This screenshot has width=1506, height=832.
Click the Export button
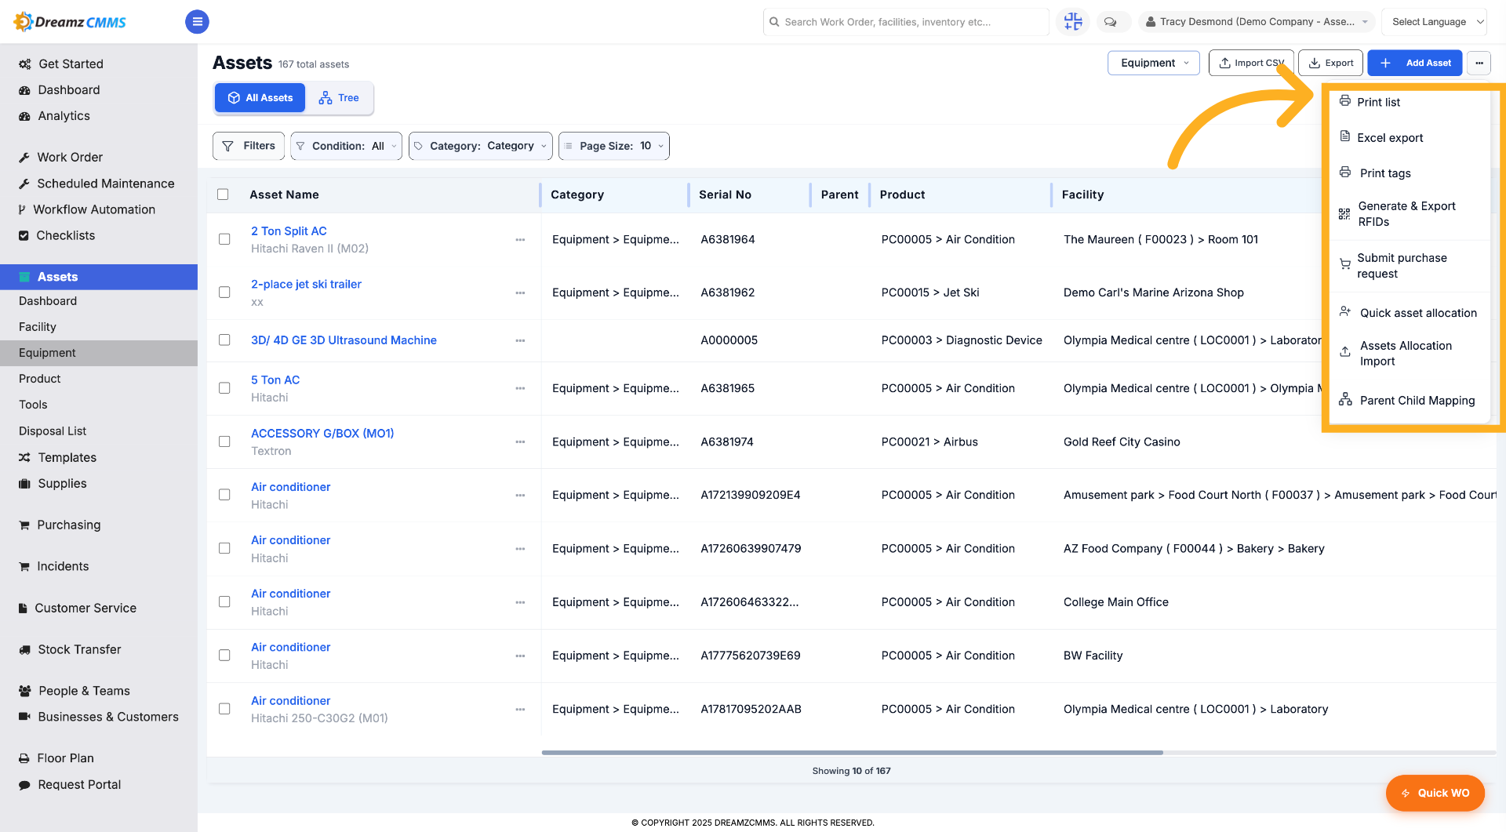point(1331,63)
